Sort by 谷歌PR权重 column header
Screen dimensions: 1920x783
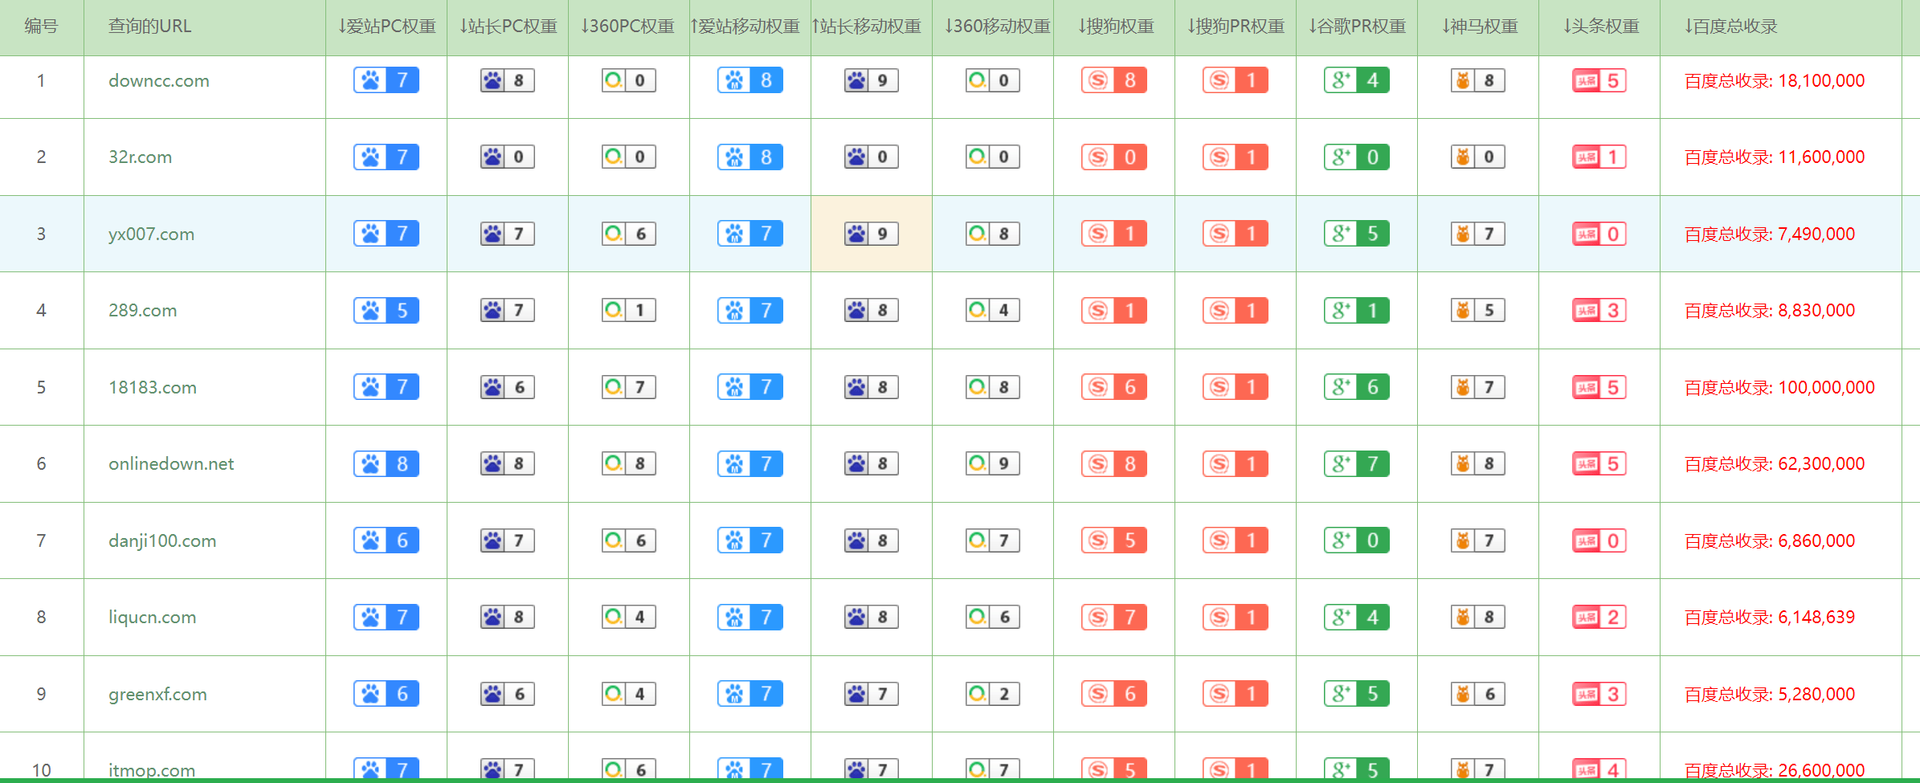coord(1357,27)
